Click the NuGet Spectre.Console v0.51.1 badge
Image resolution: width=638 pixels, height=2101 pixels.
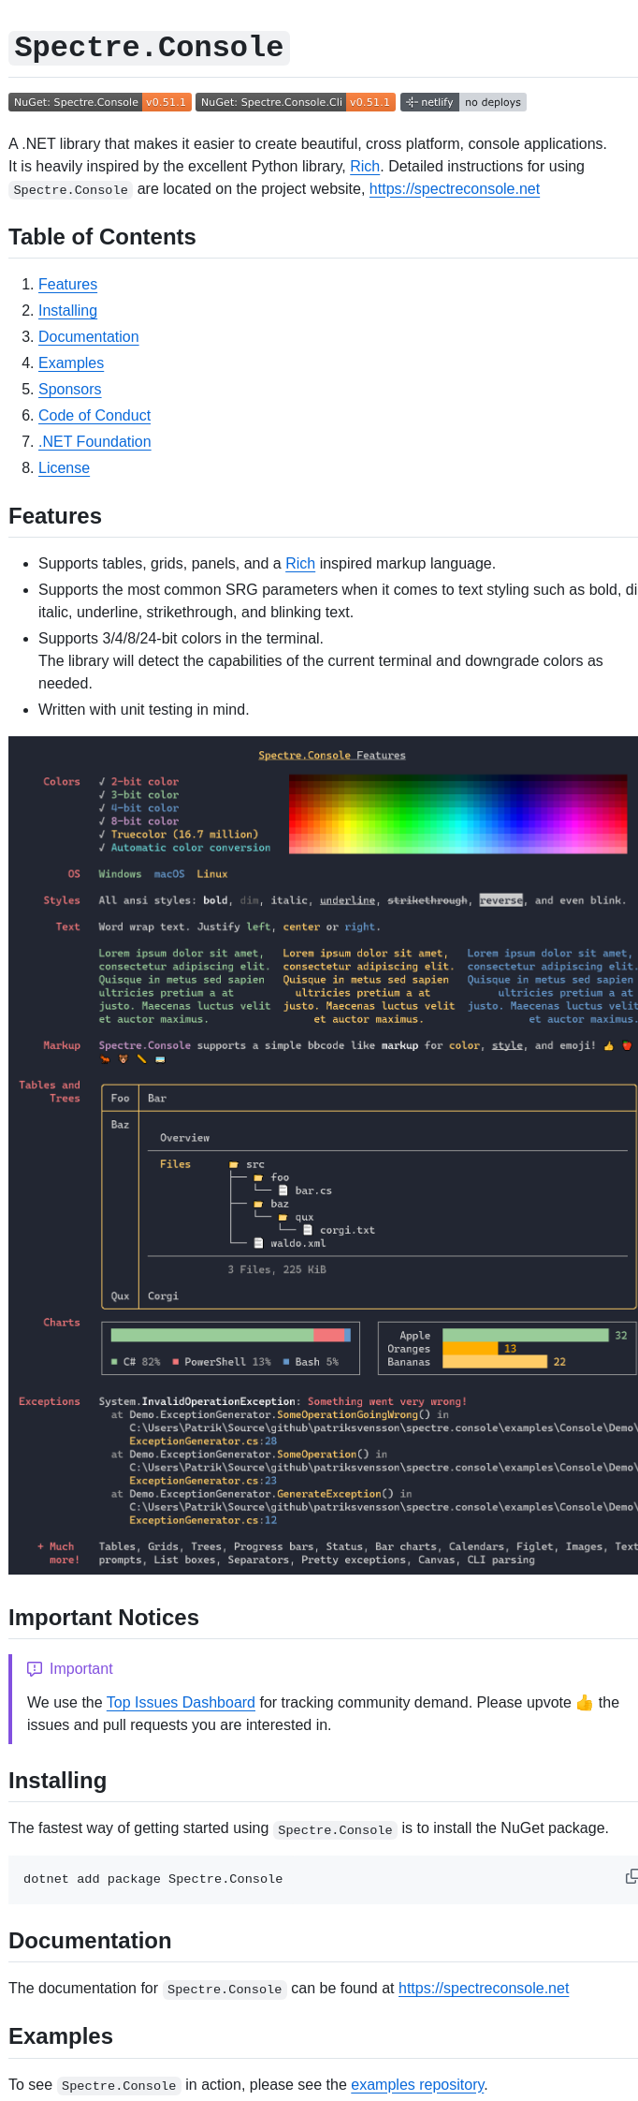coord(100,102)
